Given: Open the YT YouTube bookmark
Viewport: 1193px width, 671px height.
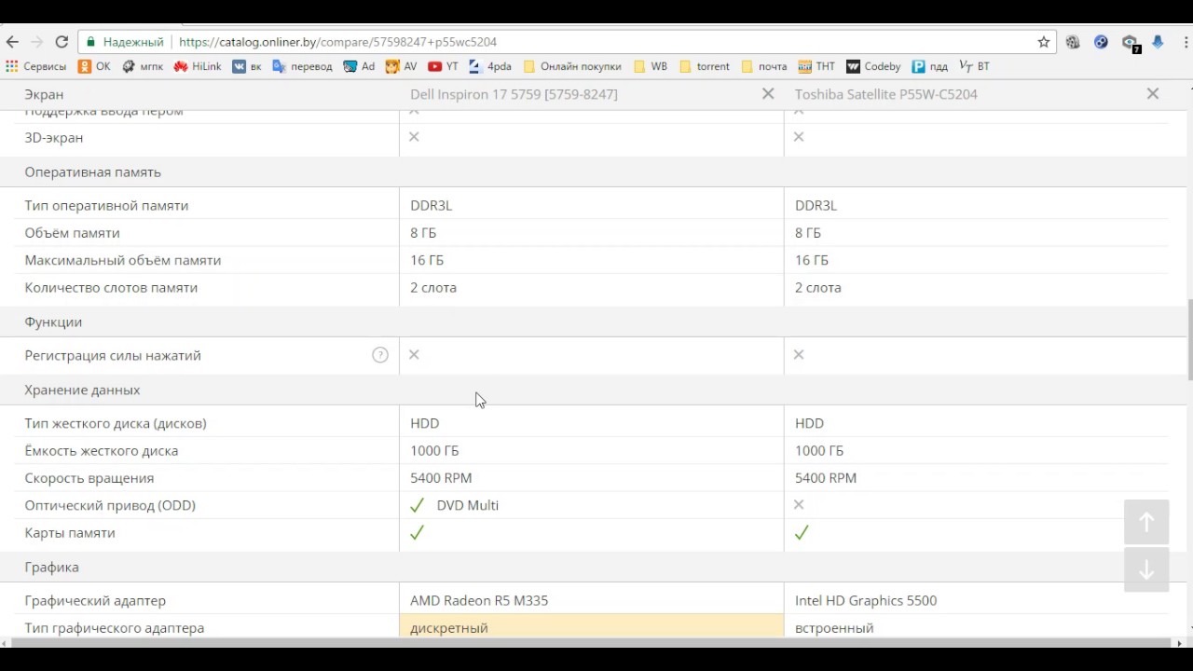Looking at the screenshot, I should tap(443, 66).
